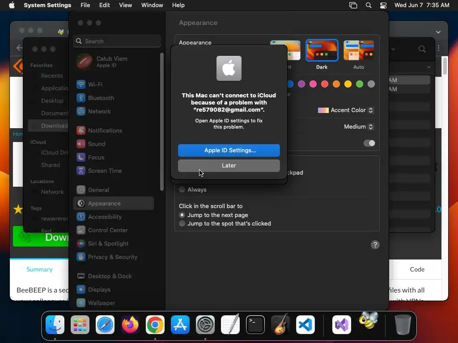Open Spotlight search in menu bar
458x343 pixels.
[x=369, y=5]
